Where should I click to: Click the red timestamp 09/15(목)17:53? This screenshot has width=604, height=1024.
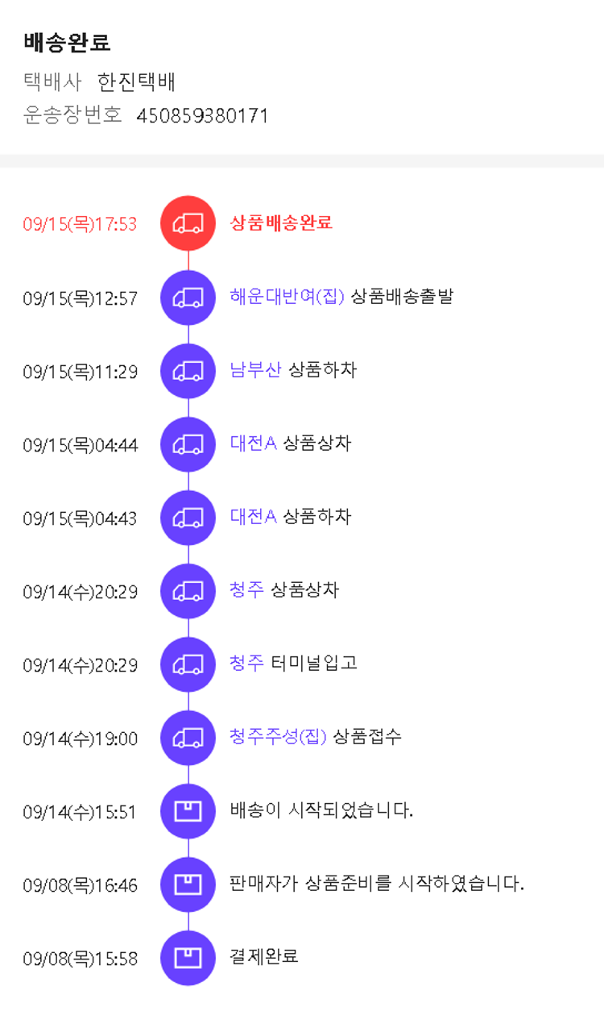pyautogui.click(x=80, y=224)
